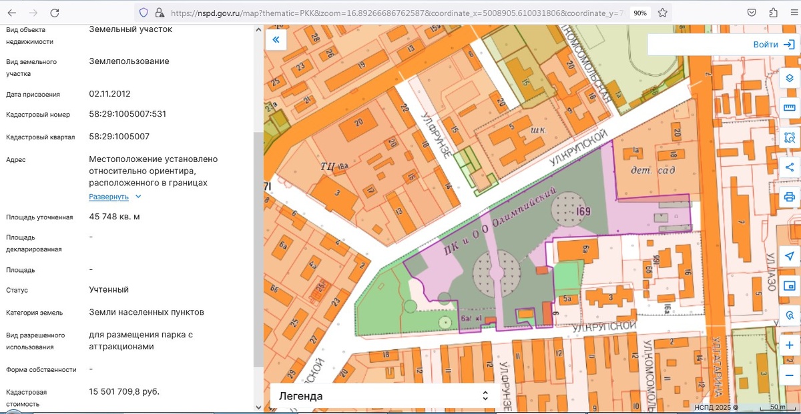Click the шк. label on the map
801x414 pixels.
[538, 130]
